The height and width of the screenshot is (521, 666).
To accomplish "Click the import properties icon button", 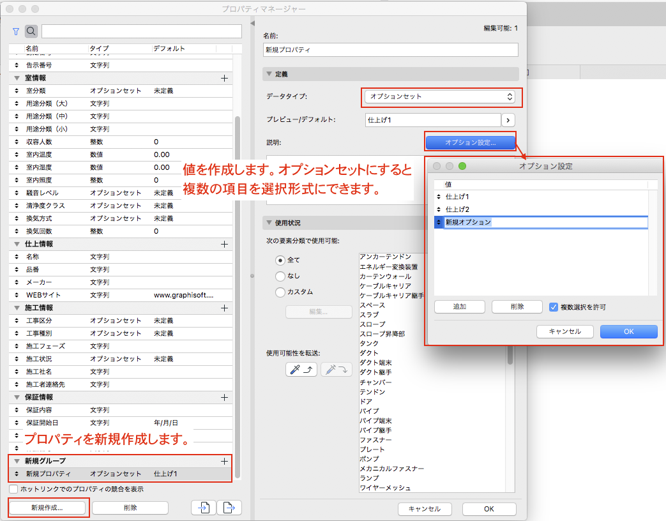I will tap(202, 508).
